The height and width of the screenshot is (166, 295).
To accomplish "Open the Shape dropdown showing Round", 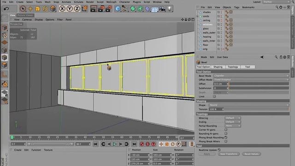I will 249,105.
